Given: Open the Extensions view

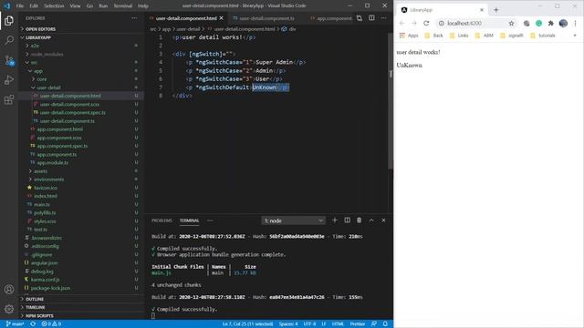Looking at the screenshot, I should pyautogui.click(x=9, y=99).
